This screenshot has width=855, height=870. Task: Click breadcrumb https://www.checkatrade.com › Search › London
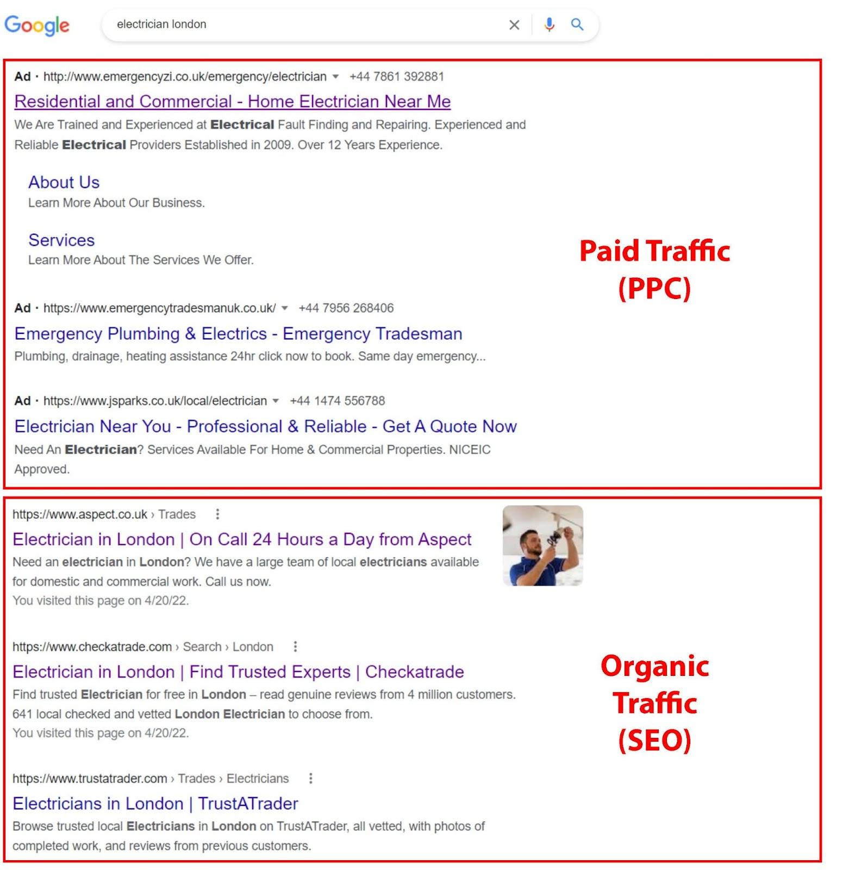(x=143, y=647)
